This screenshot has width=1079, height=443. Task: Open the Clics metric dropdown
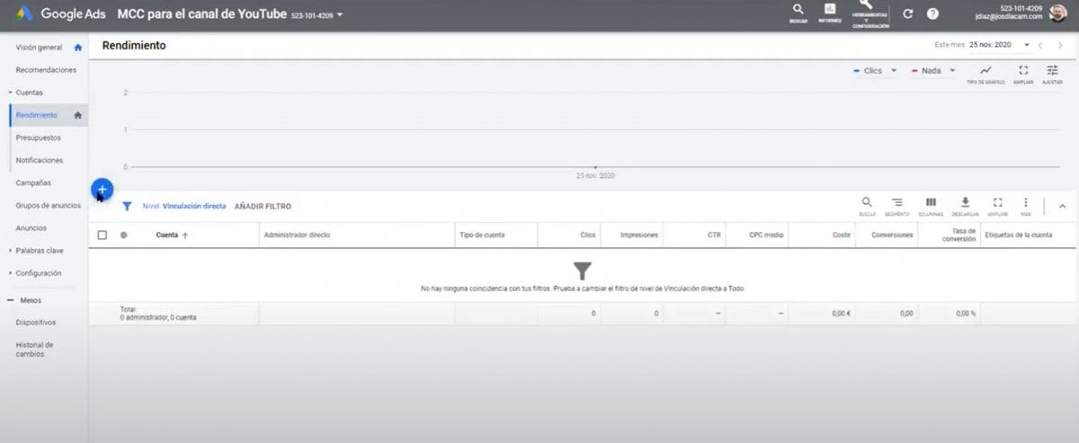click(875, 71)
